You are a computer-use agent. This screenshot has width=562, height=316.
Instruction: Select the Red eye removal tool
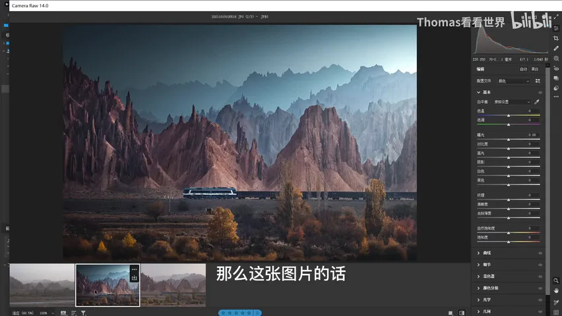click(x=556, y=68)
